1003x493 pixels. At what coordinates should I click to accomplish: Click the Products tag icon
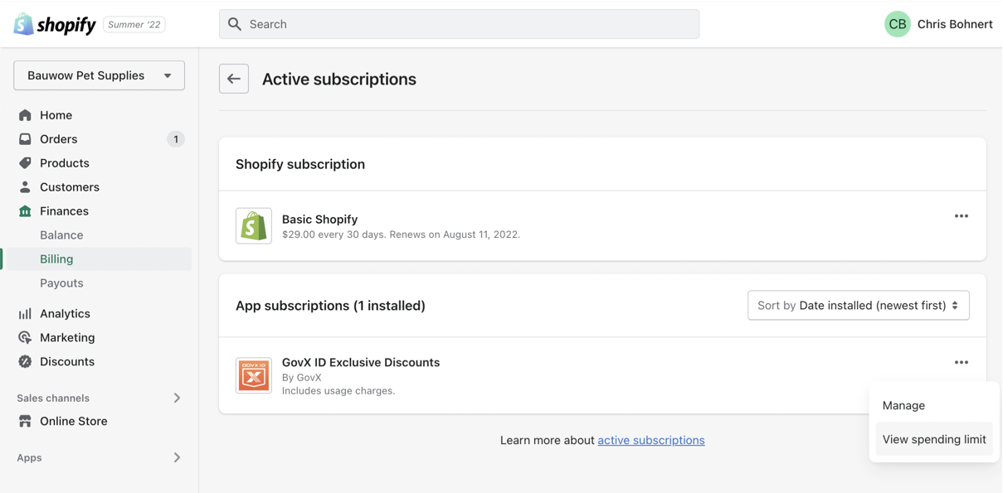coord(25,163)
